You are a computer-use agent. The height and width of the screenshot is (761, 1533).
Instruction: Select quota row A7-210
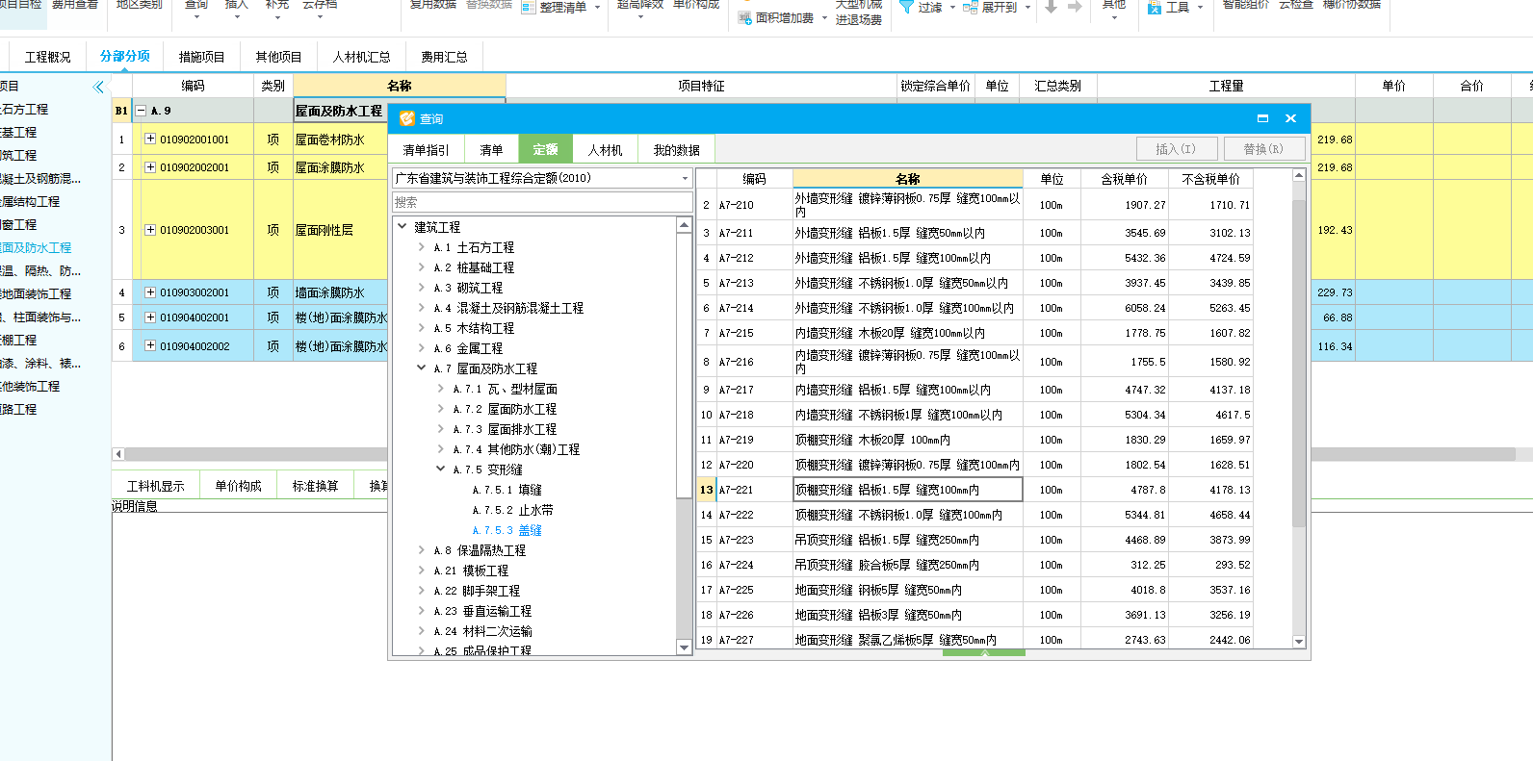pos(974,205)
